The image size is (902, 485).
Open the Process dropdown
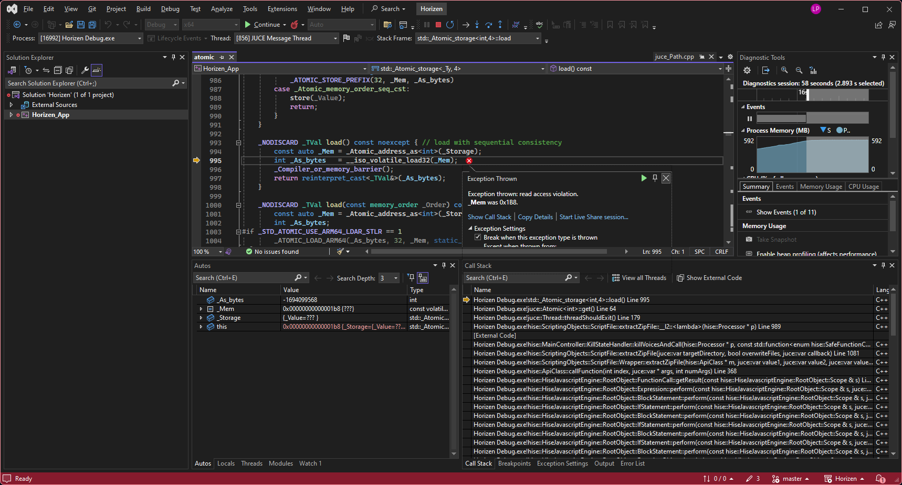point(140,38)
